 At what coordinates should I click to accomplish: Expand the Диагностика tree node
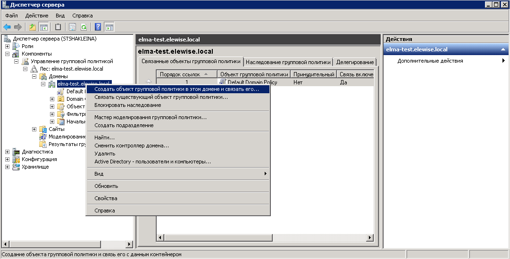click(x=7, y=152)
